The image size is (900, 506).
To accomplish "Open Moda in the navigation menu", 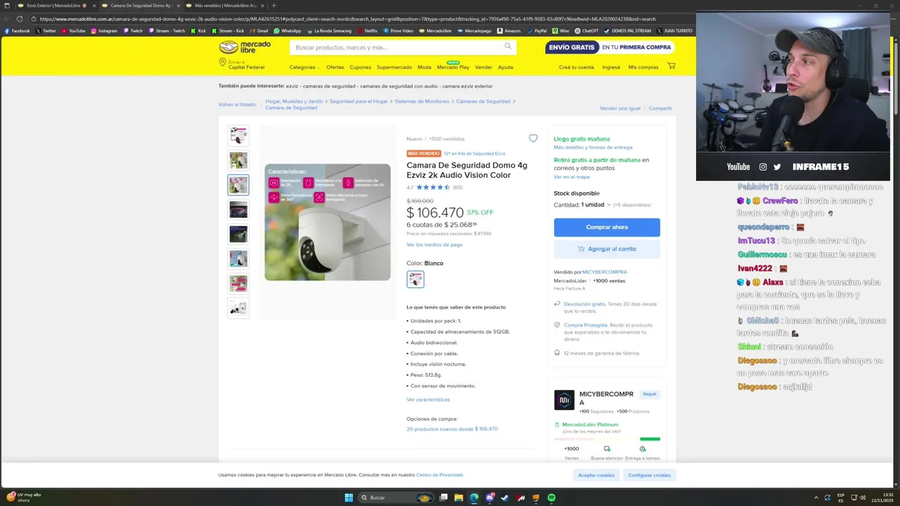I will click(x=424, y=67).
